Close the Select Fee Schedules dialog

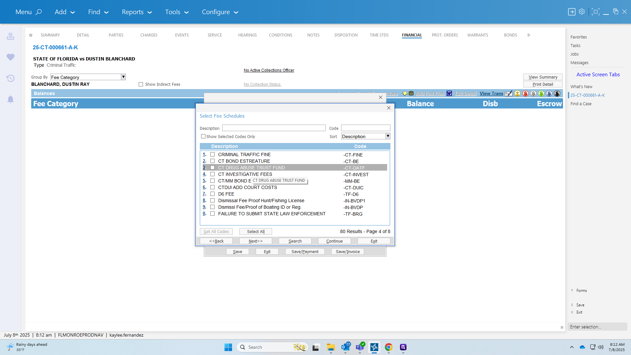tap(389, 108)
